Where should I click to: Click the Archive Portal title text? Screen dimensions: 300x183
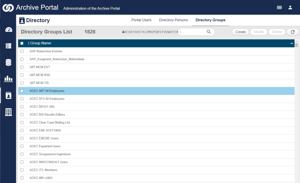tap(37, 7)
